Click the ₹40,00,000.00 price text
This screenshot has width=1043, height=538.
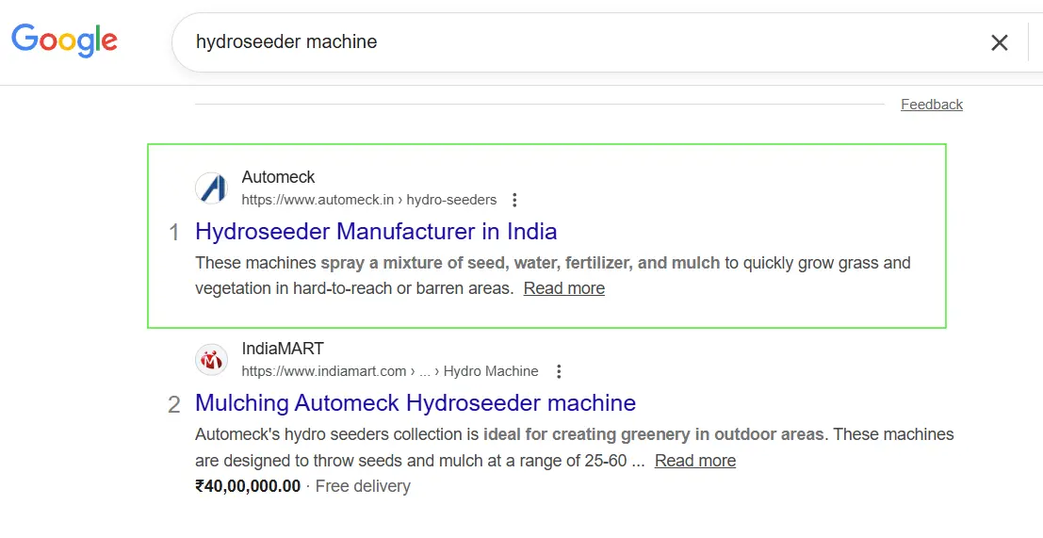(x=248, y=486)
